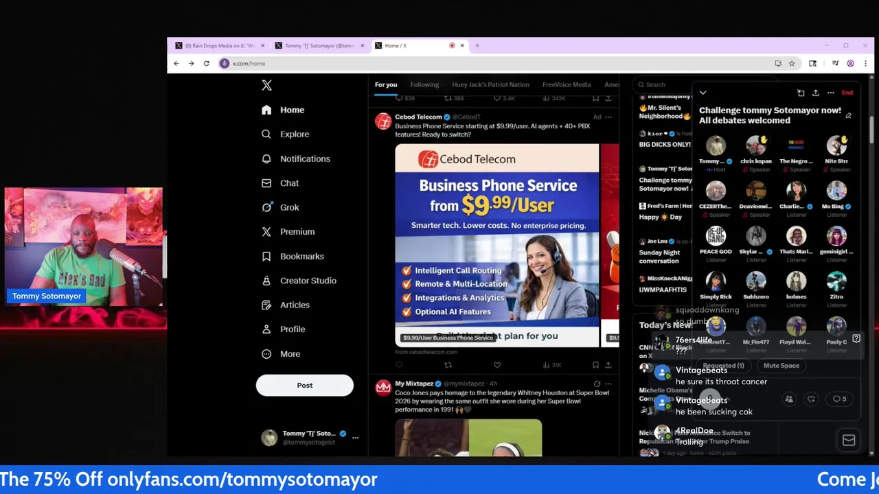The image size is (879, 494).
Task: Select the For you tab
Action: coord(386,84)
